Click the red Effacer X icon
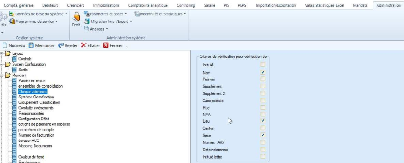 (83, 45)
